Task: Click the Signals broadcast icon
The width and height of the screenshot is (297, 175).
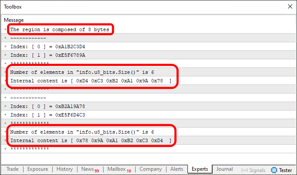Action: point(244,170)
